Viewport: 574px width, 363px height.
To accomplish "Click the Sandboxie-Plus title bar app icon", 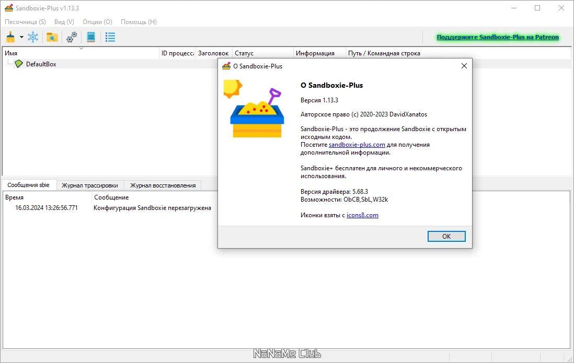I will click(9, 8).
